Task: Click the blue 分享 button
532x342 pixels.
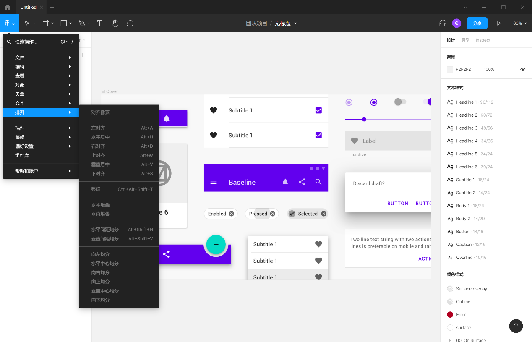Action: [477, 23]
